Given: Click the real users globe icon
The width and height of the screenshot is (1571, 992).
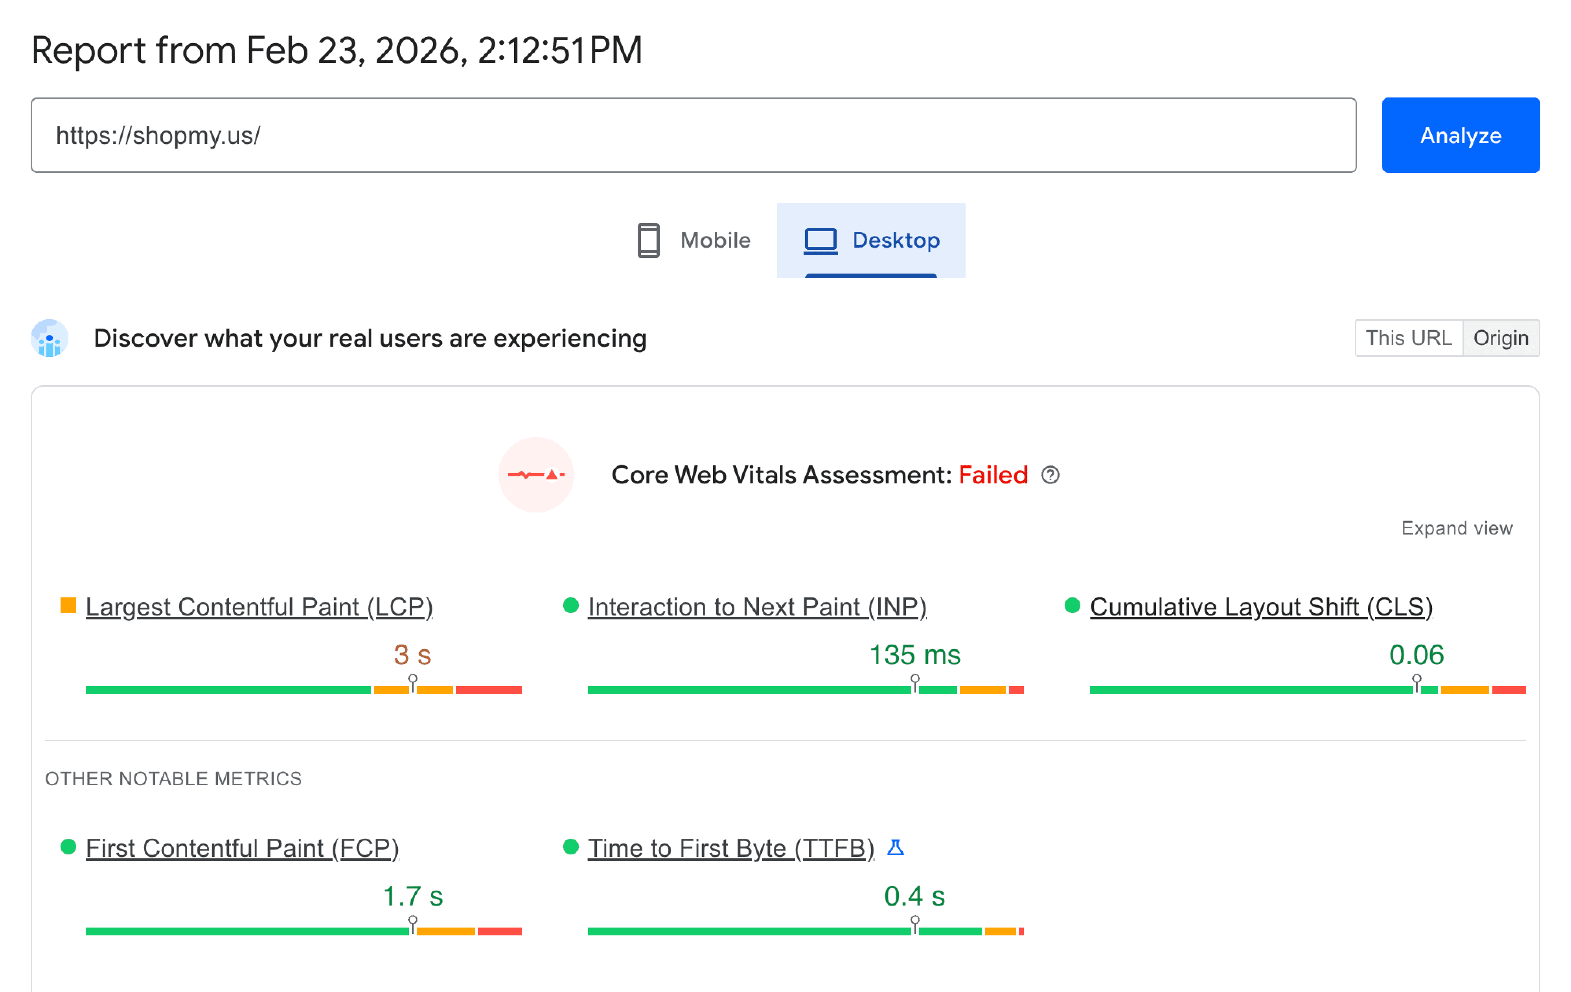Looking at the screenshot, I should (50, 338).
